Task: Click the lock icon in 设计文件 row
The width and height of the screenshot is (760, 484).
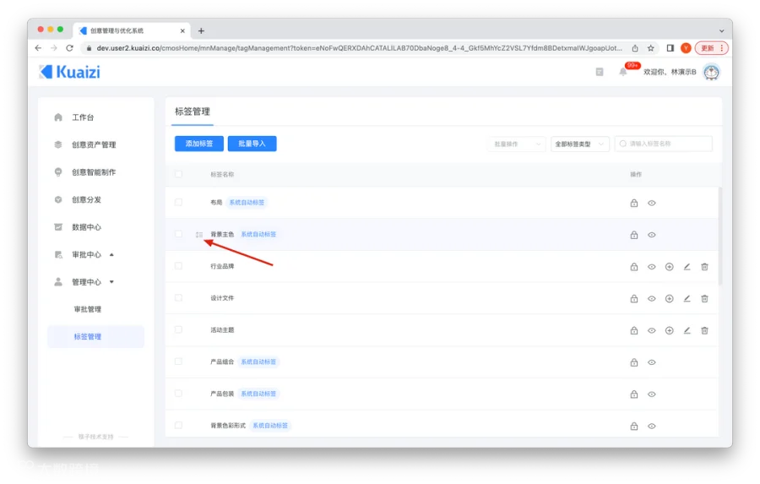Action: pyautogui.click(x=634, y=299)
